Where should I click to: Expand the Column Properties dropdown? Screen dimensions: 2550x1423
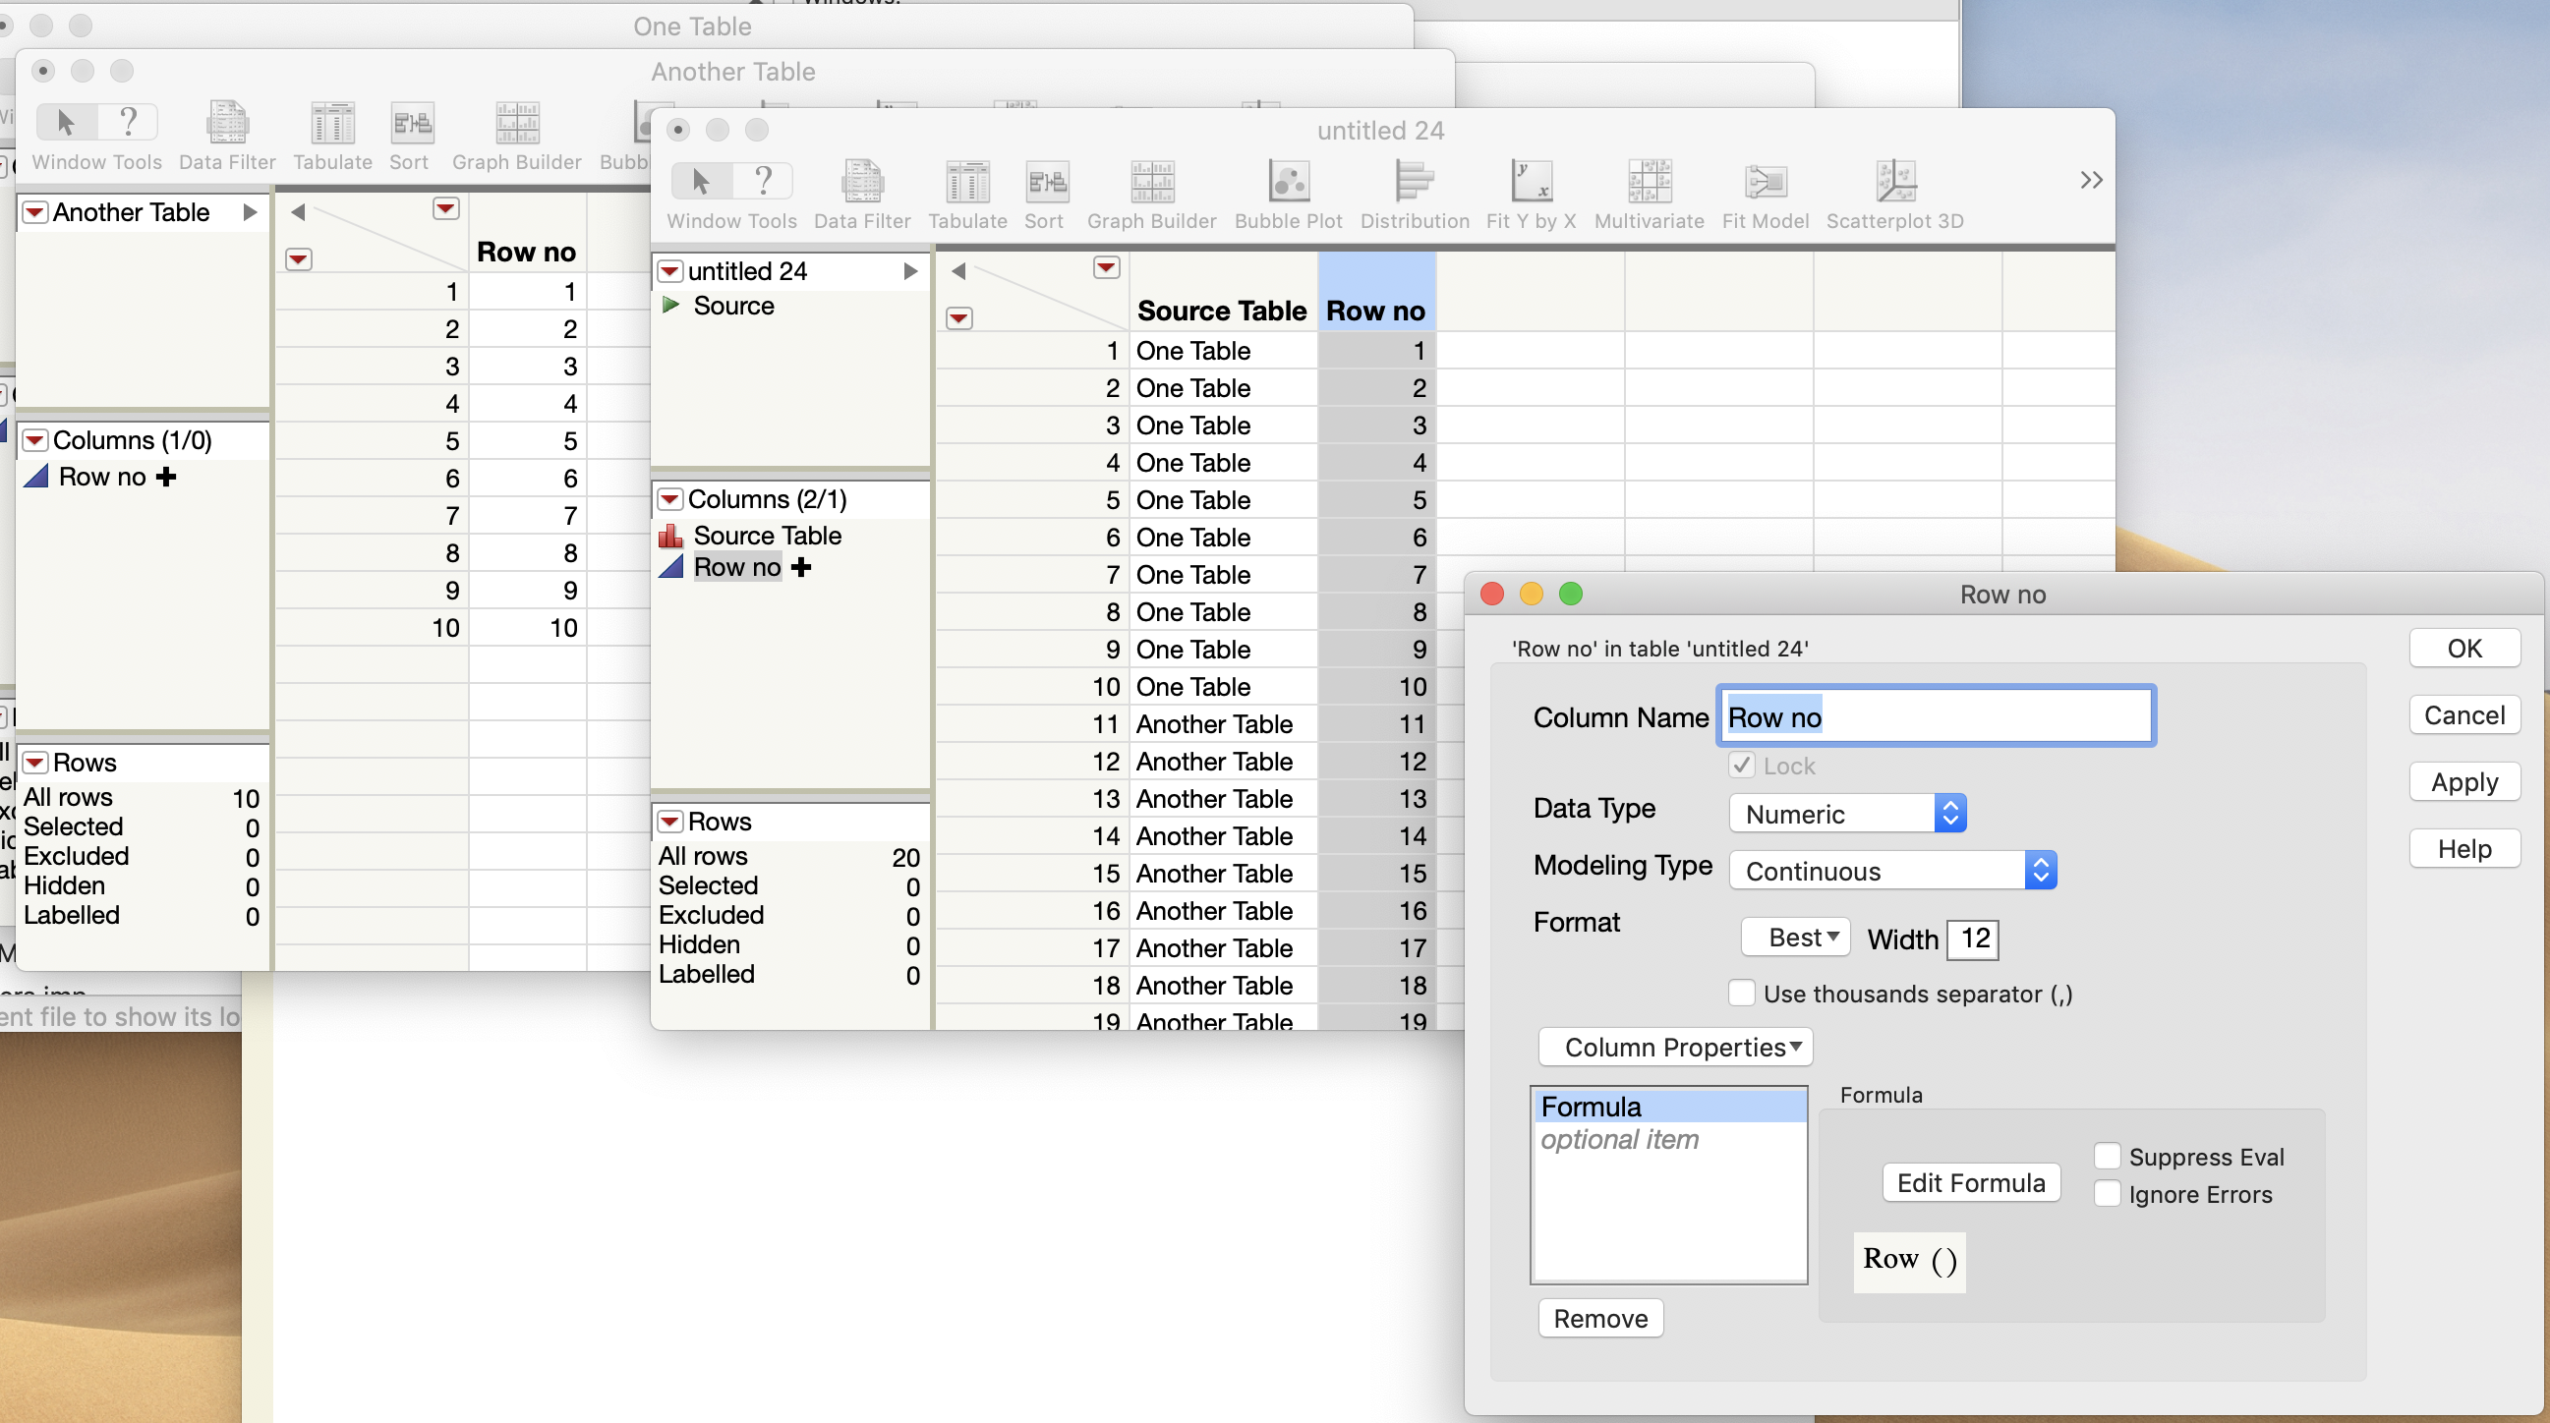tap(1675, 1047)
